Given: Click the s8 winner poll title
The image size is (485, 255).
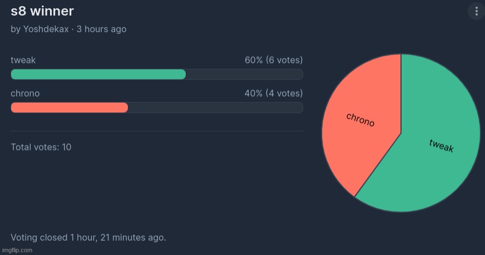Looking at the screenshot, I should [42, 12].
